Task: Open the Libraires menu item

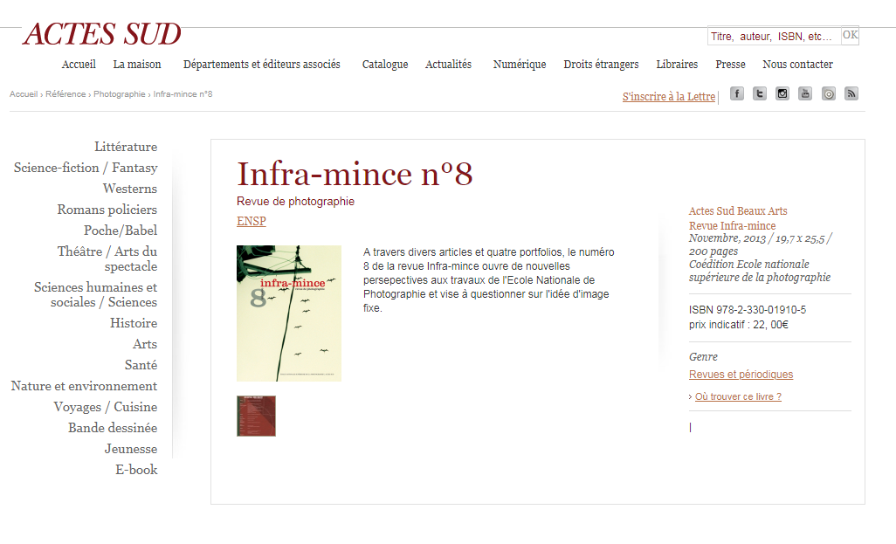Action: [677, 65]
